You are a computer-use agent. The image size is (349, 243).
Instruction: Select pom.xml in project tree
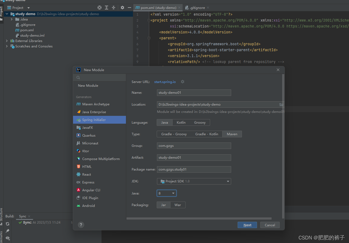click(27, 30)
